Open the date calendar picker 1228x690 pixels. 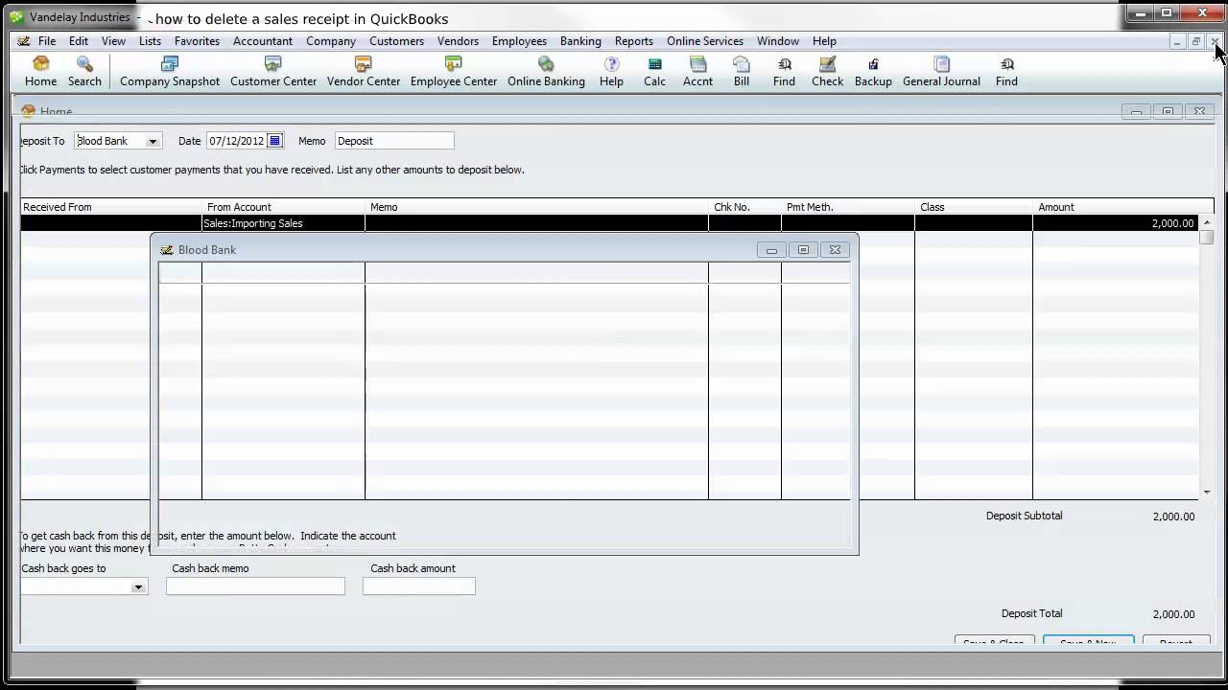(274, 141)
